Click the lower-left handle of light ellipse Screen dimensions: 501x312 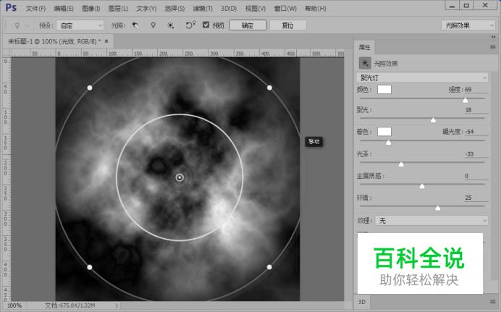coord(90,267)
